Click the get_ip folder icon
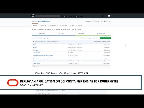 point(33,47)
